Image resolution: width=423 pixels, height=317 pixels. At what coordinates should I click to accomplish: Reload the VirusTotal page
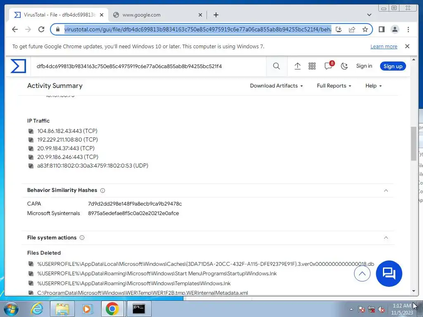pyautogui.click(x=41, y=29)
